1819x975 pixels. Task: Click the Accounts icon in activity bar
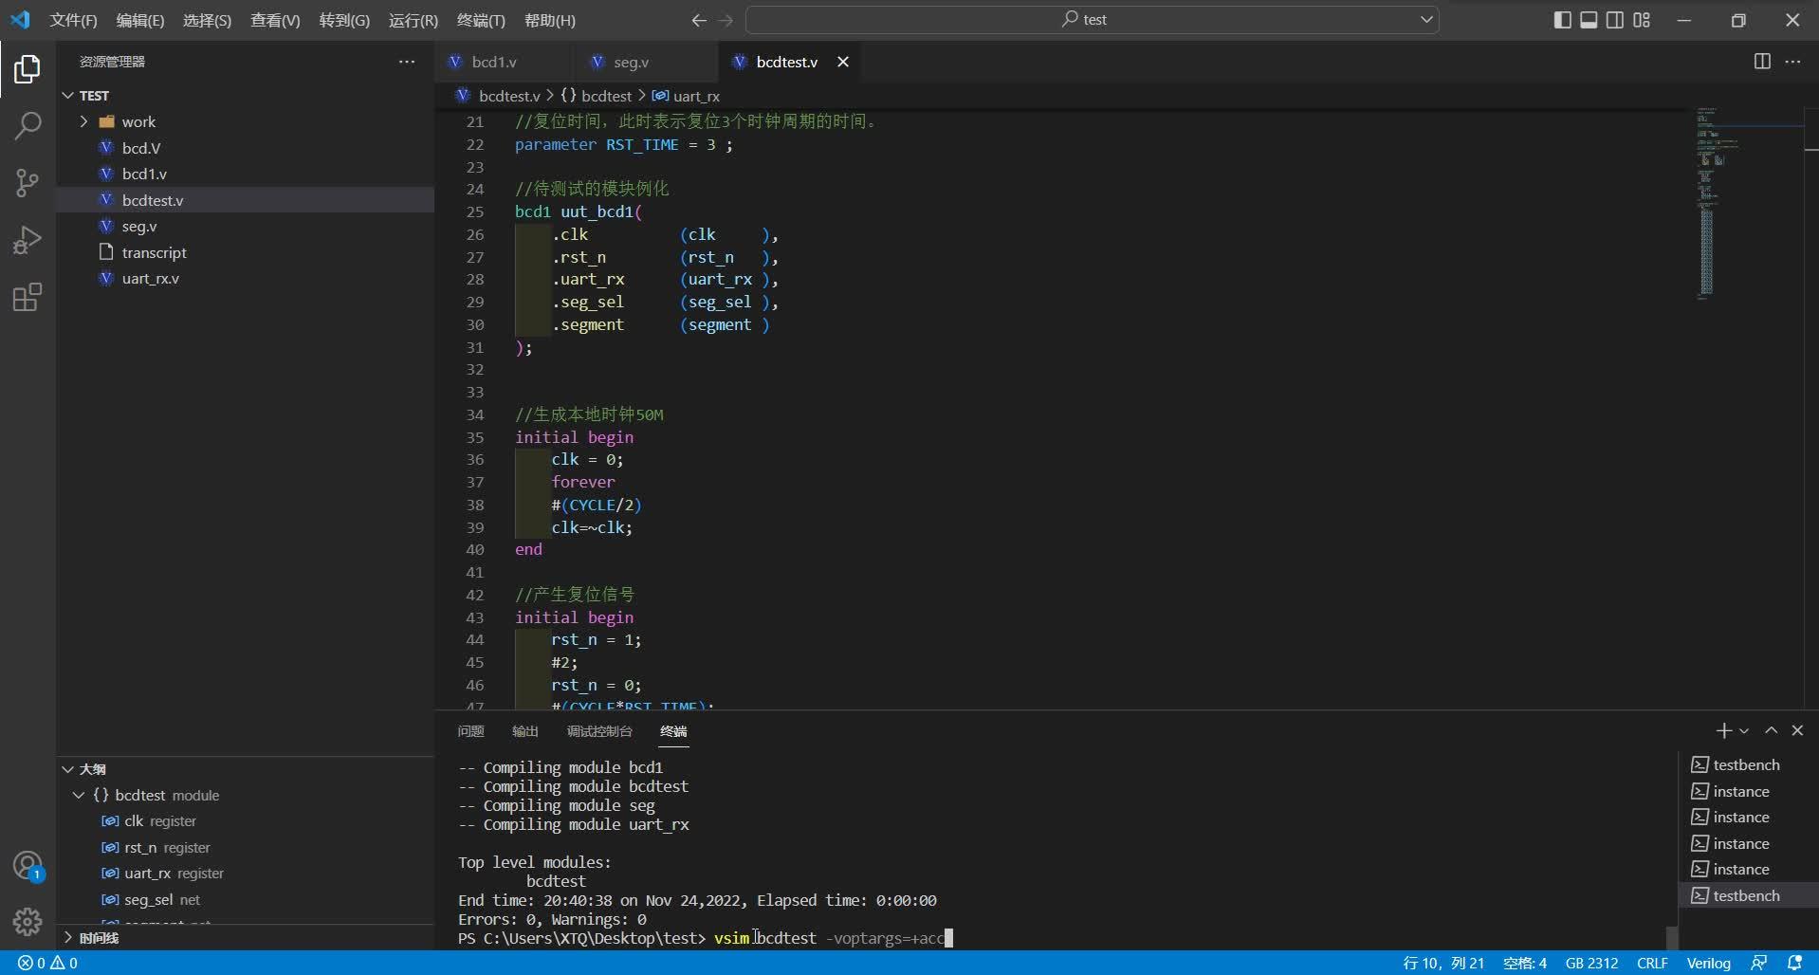28,865
